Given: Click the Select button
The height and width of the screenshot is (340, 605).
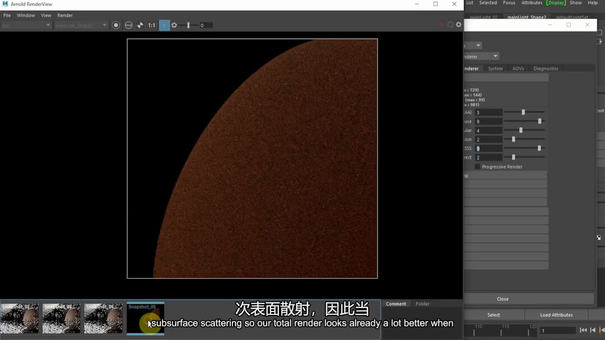Looking at the screenshot, I should [x=494, y=315].
